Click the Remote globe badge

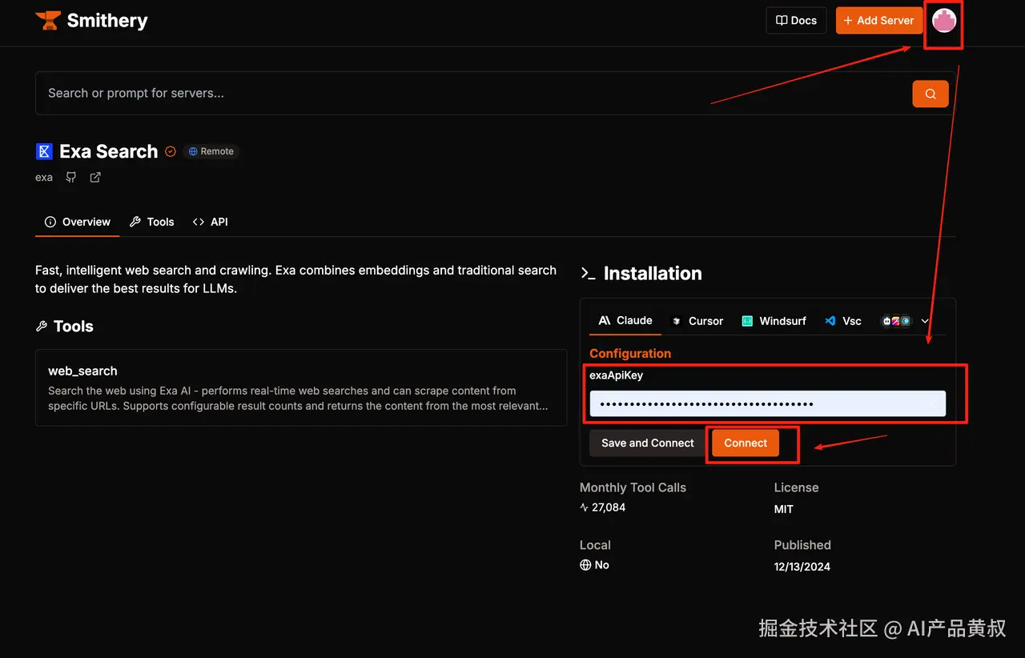pos(211,151)
